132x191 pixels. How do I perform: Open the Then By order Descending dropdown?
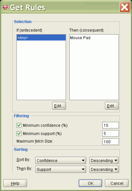click(104, 169)
